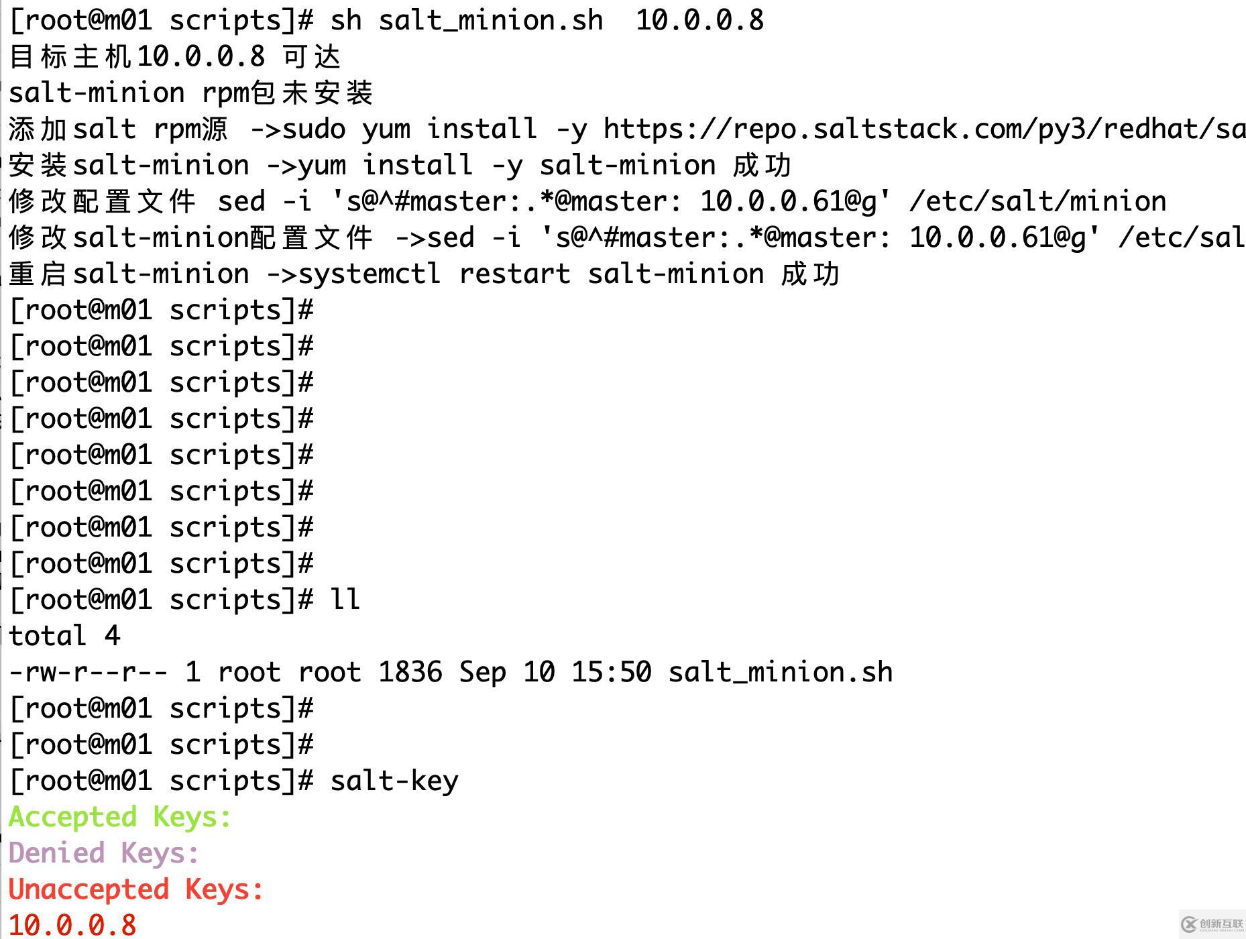
Task: Click the "salt-minion rpm包未安装" output line
Action: 190,93
